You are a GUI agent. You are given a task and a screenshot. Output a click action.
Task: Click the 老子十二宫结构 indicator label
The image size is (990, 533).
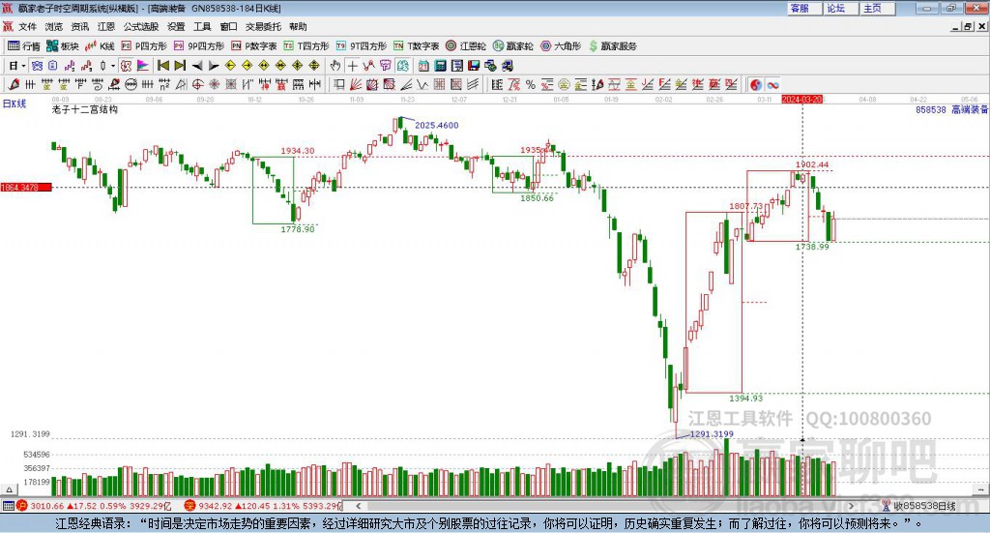tap(85, 109)
